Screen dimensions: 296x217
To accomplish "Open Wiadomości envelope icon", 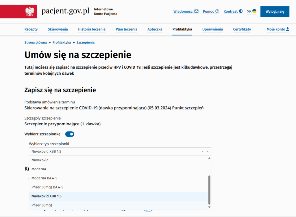I will pyautogui.click(x=197, y=12).
